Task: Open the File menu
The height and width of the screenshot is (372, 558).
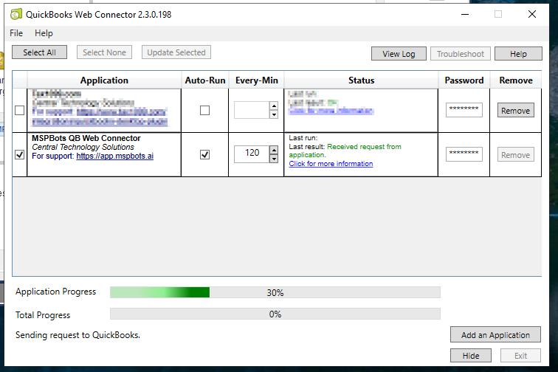Action: click(x=16, y=33)
